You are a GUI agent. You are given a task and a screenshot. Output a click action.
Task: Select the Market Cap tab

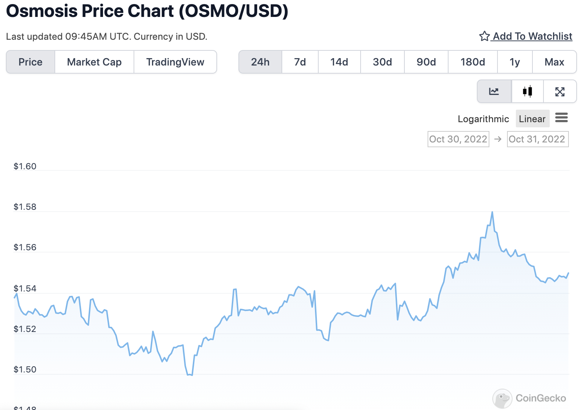tap(94, 62)
